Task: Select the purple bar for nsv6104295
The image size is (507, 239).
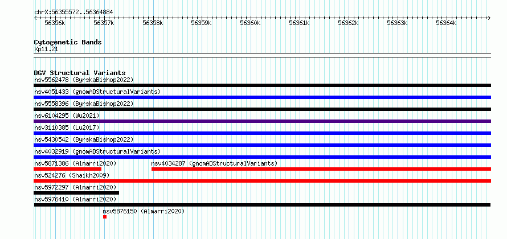Action: (262, 121)
